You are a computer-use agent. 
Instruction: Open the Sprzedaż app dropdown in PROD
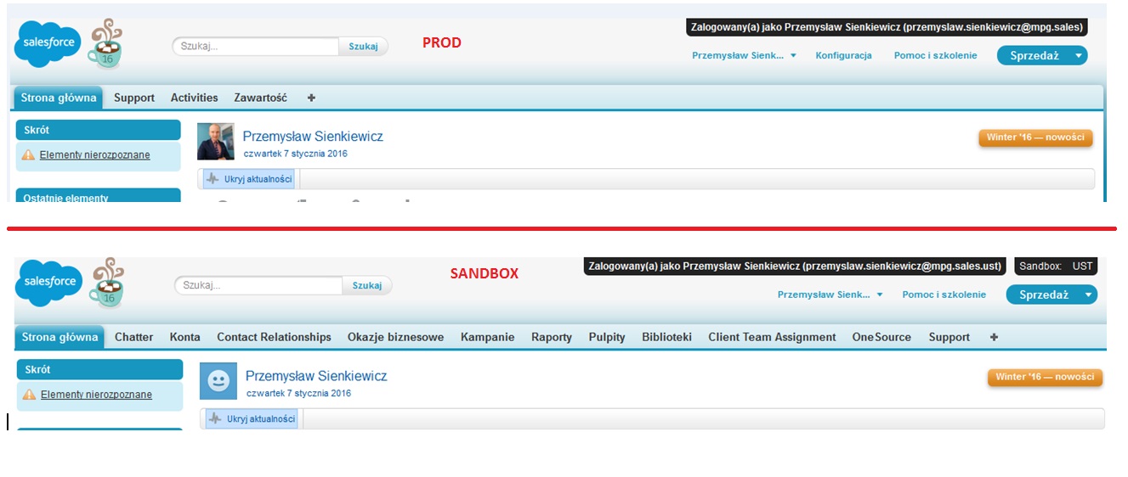tap(1042, 55)
